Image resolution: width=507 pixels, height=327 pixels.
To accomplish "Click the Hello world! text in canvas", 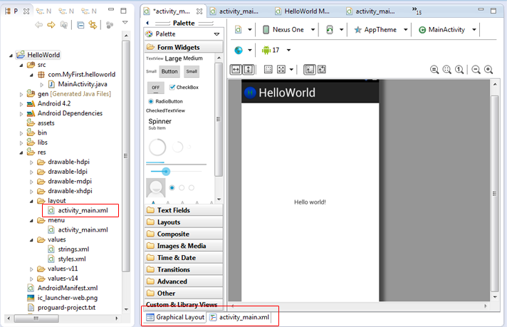I will point(310,202).
